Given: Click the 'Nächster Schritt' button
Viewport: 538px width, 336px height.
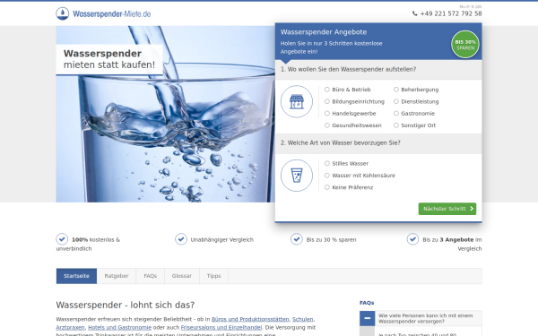Looking at the screenshot, I should (447, 209).
